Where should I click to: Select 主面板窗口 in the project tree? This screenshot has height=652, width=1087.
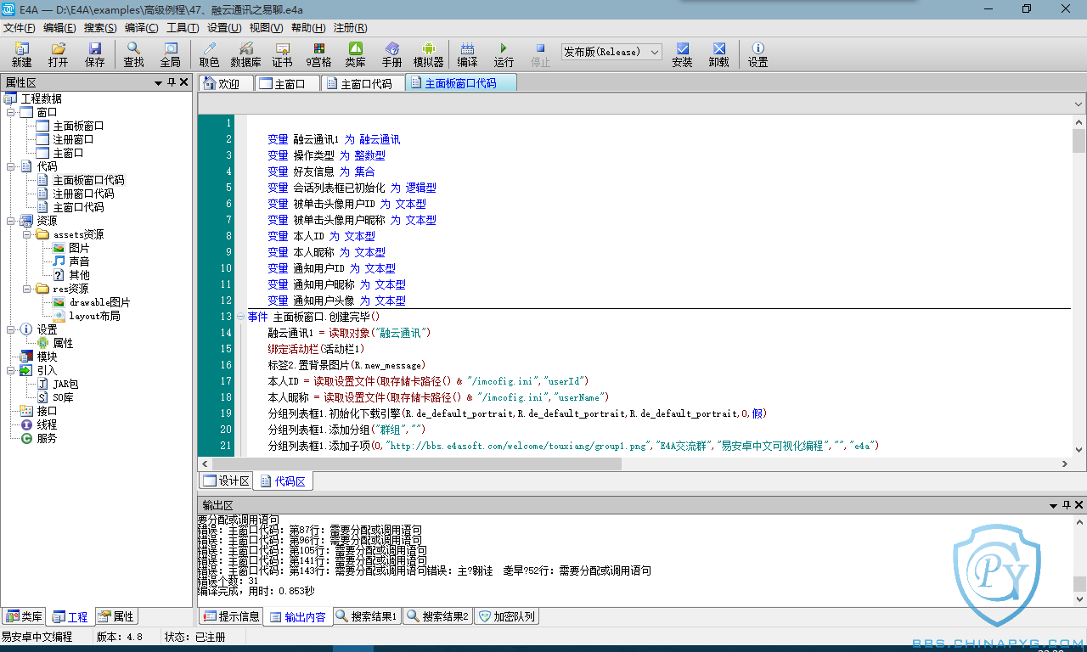[x=78, y=126]
